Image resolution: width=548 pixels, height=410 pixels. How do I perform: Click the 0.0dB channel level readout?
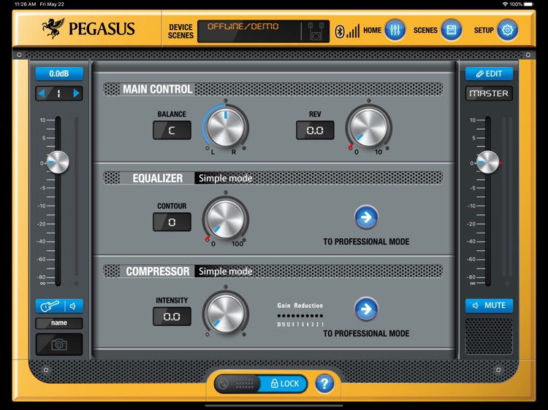[x=59, y=74]
